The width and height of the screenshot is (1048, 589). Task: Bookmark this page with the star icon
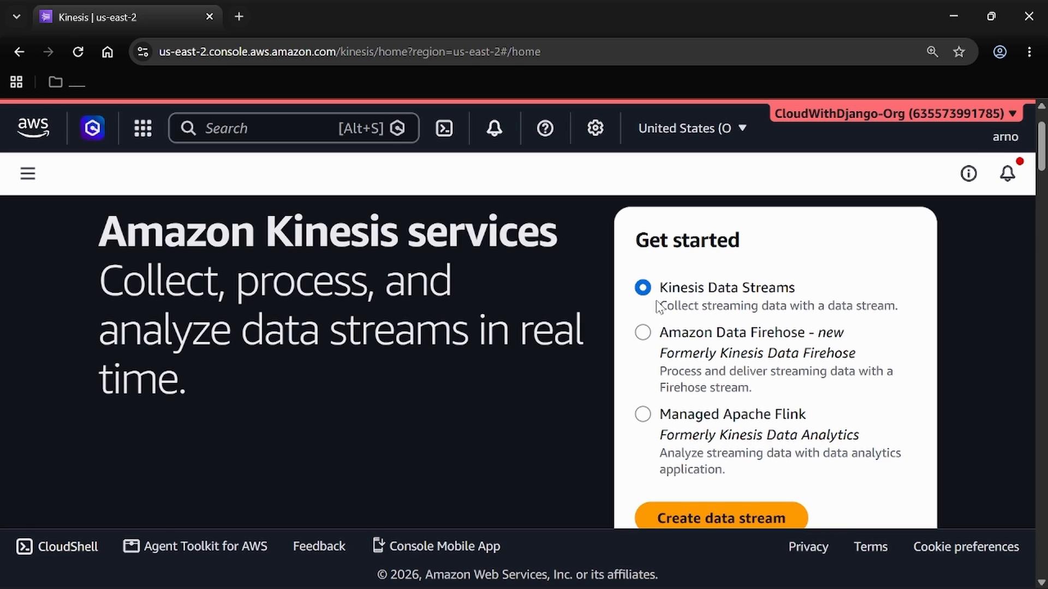pos(959,52)
